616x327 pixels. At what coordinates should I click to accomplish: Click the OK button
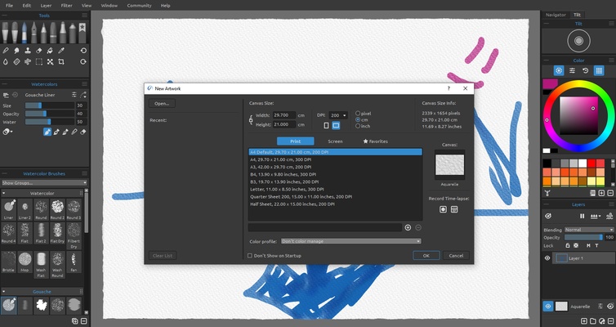[426, 255]
